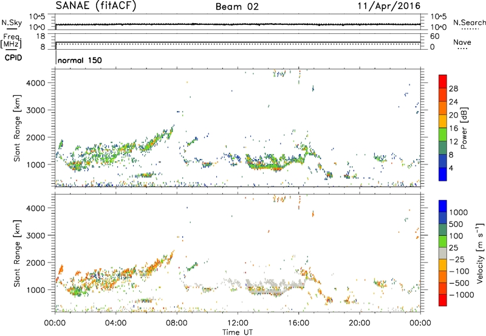Image resolution: width=486 pixels, height=336 pixels.
Task: Pick the gray -25 to 25 Velocity segment
Action: 443,253
